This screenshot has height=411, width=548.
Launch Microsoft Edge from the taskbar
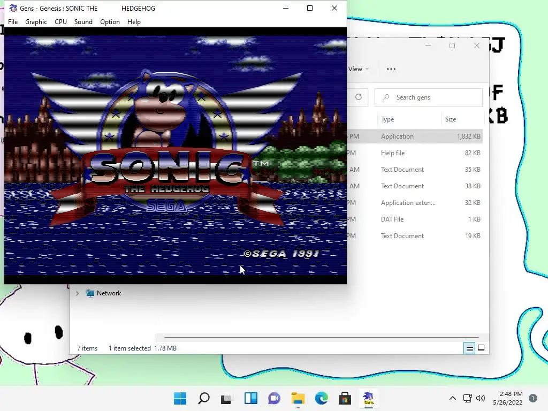coord(321,398)
